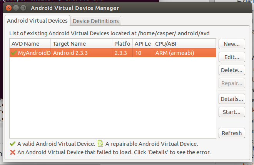The width and height of the screenshot is (254, 165).
Task: Sort by the Platform column header
Action: (x=122, y=44)
